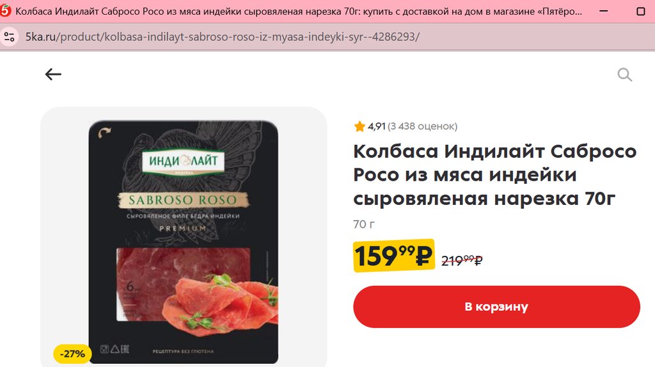Screen dimensions: 655x367
Task: Minimize the browser window
Action: pyautogui.click(x=604, y=11)
